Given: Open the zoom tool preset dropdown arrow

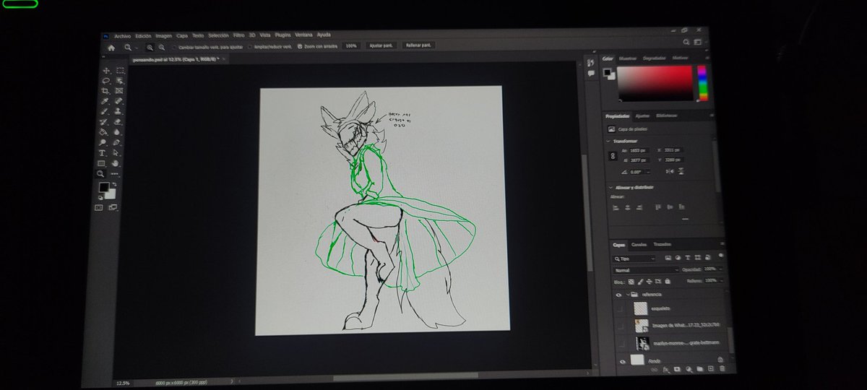Looking at the screenshot, I should click(137, 48).
